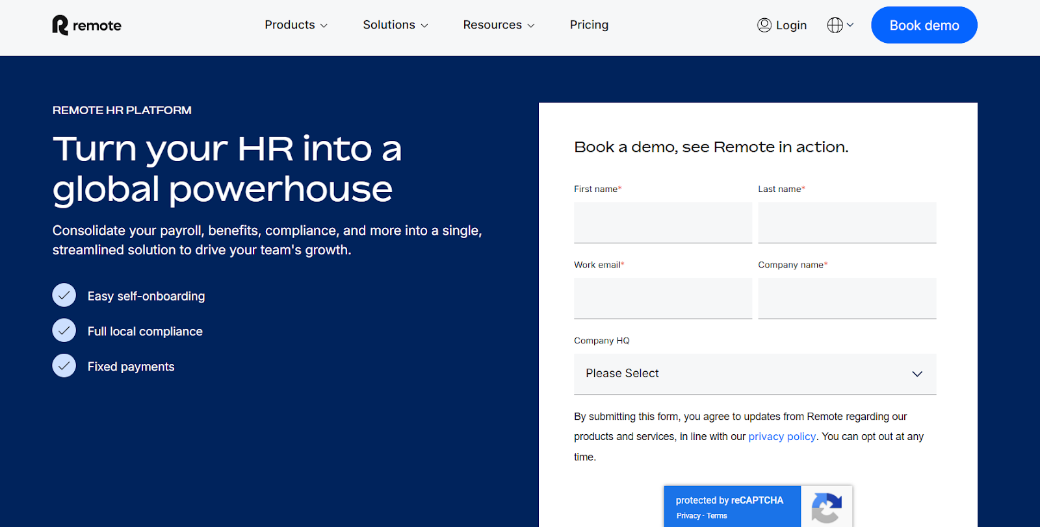This screenshot has height=527, width=1040.
Task: Click checkmark icon beside Fixed payments
Action: [x=64, y=366]
